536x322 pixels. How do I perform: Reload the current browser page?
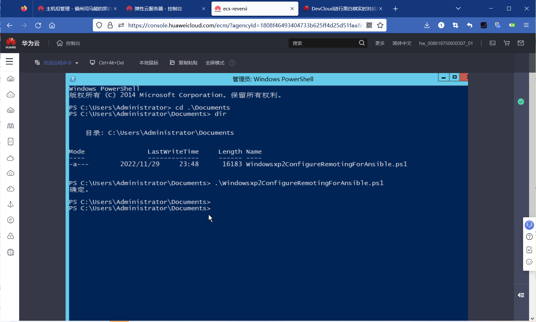coord(38,25)
